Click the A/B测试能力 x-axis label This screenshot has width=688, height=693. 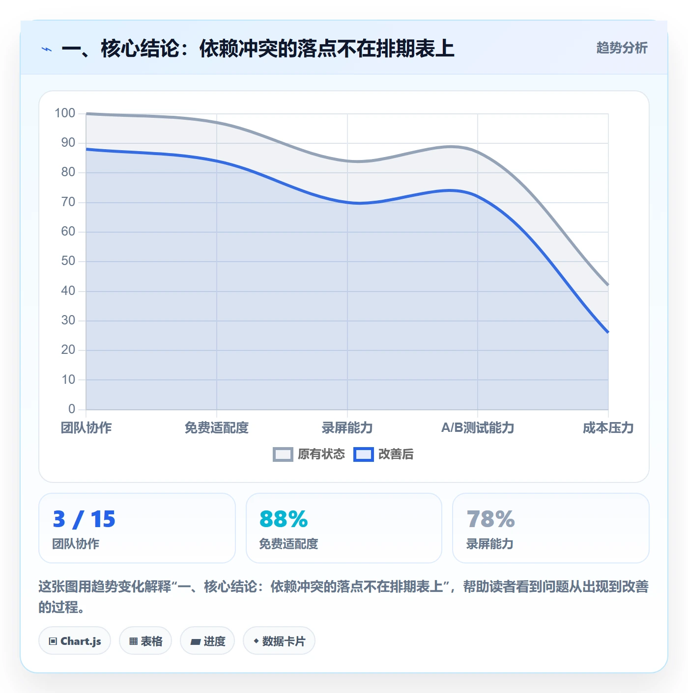(x=478, y=428)
